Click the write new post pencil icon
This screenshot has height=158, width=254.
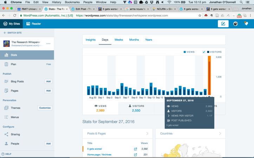coord(223,24)
